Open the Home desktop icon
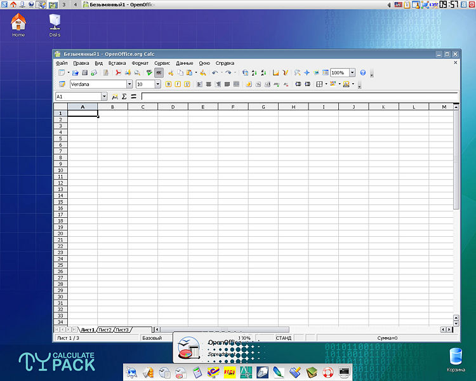The width and height of the screenshot is (476, 381). (x=18, y=25)
